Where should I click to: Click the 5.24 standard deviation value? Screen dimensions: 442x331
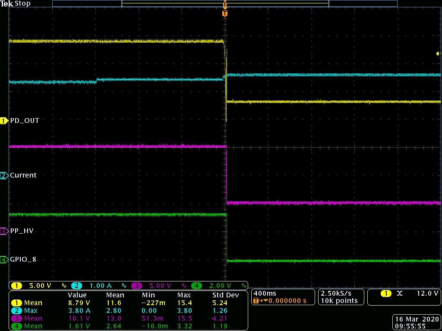(x=219, y=303)
